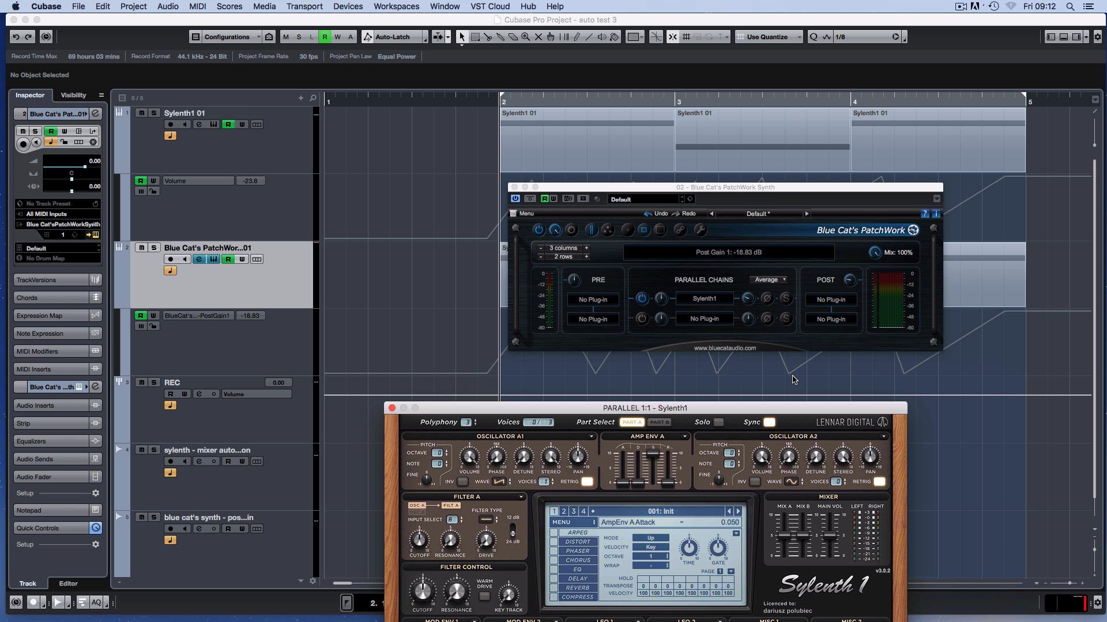Image resolution: width=1107 pixels, height=622 pixels.
Task: Select PART B in Sylenth1
Action: pyautogui.click(x=659, y=422)
